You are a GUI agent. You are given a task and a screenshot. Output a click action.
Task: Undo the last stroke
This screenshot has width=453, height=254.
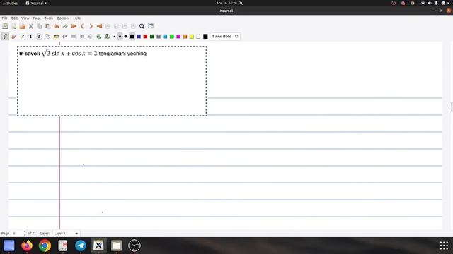click(57, 26)
